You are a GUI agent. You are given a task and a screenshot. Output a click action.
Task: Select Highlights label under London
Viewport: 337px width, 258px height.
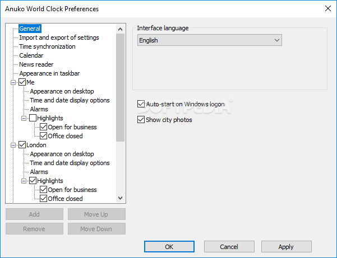coord(50,181)
